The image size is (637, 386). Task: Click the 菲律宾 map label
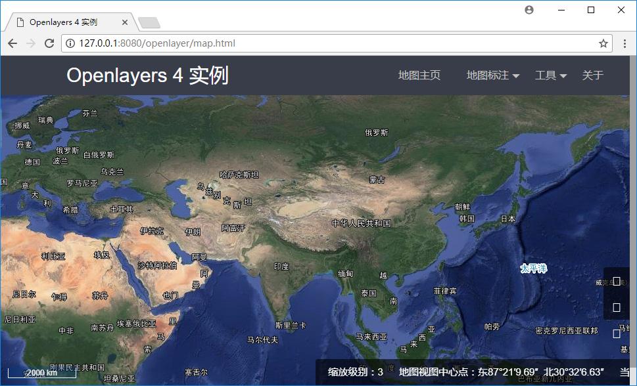(x=445, y=291)
